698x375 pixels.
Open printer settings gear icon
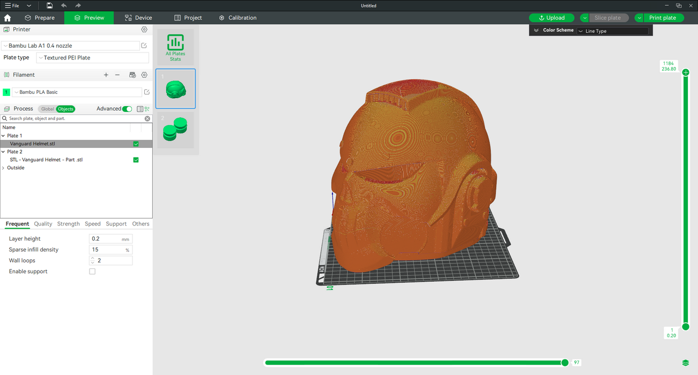click(144, 30)
